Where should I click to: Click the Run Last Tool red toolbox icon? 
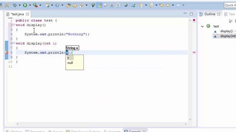tap(35, 5)
